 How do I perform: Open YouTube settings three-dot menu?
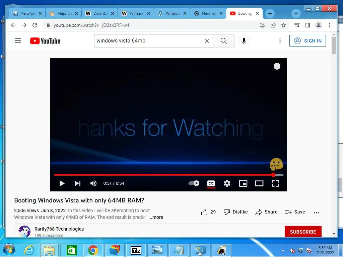pos(280,41)
